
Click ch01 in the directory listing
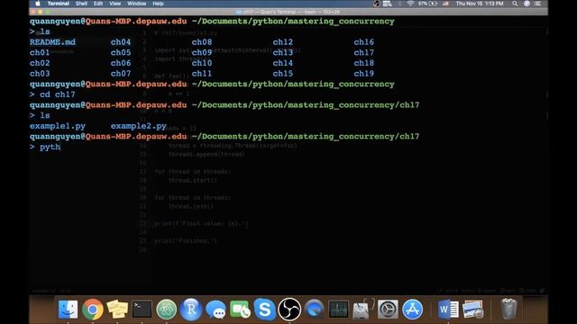pos(40,52)
